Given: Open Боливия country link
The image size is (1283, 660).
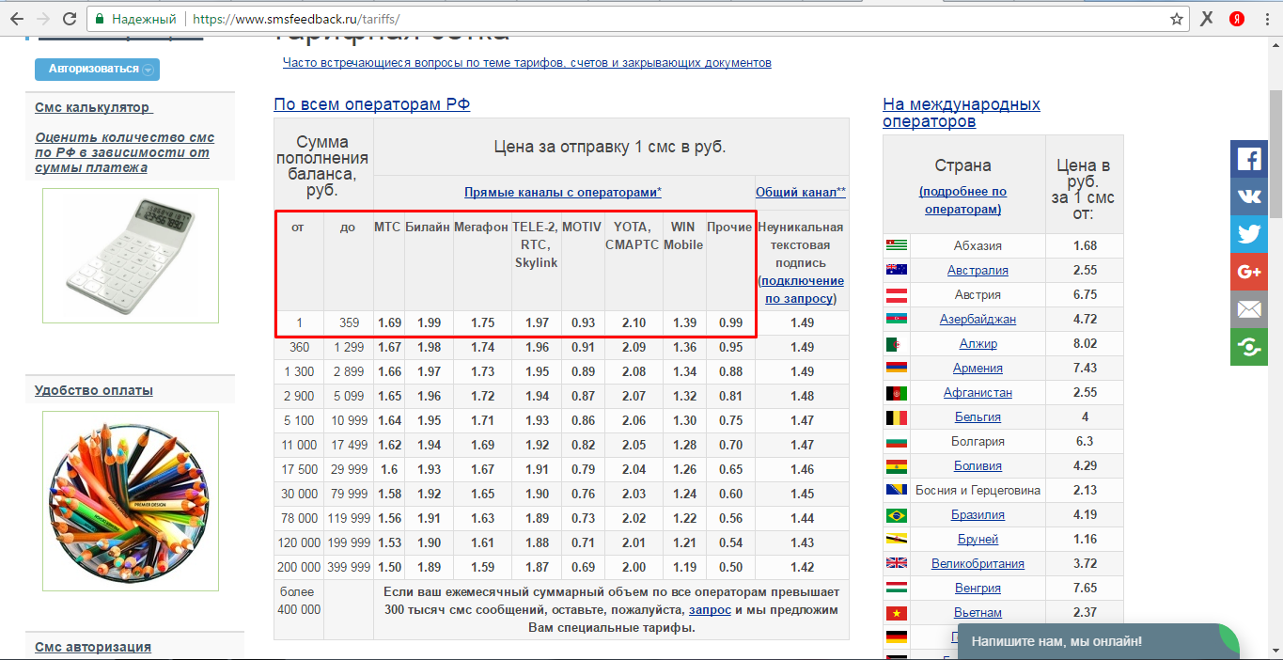Looking at the screenshot, I should 978,465.
